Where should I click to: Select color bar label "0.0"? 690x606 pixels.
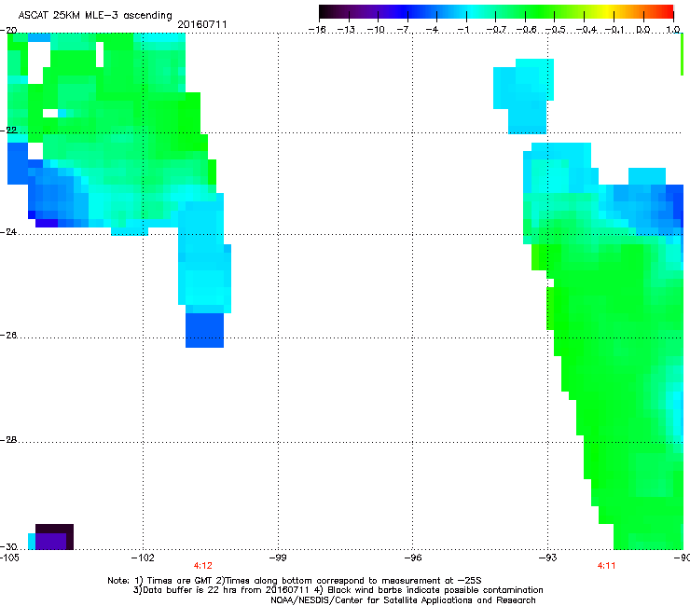pyautogui.click(x=643, y=30)
